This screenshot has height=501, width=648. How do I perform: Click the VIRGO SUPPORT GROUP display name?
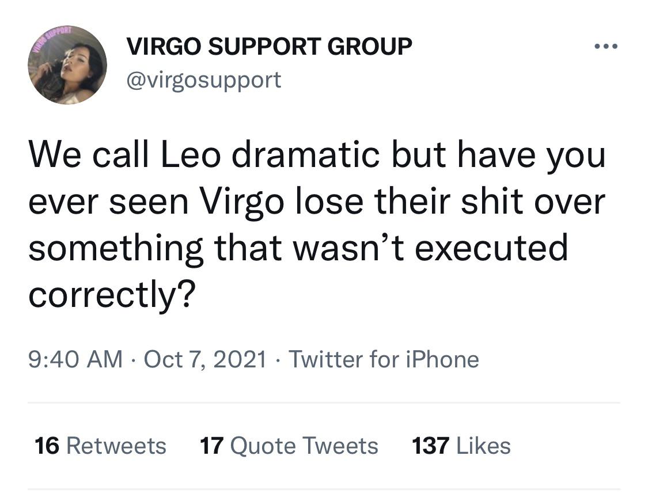point(269,46)
